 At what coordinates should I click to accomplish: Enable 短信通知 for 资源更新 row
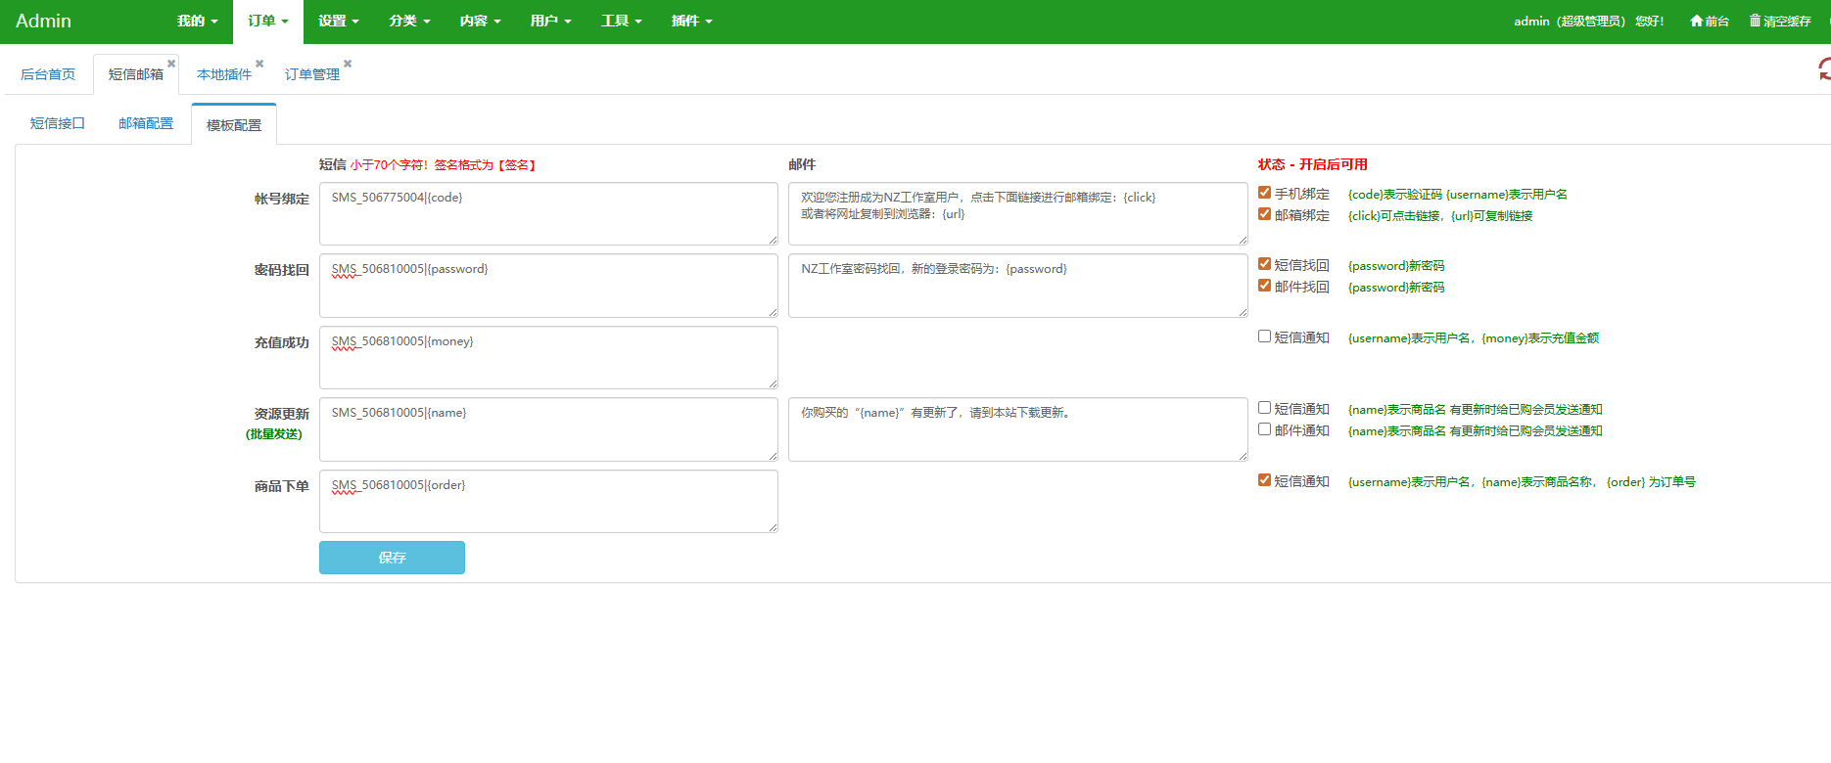[1265, 408]
